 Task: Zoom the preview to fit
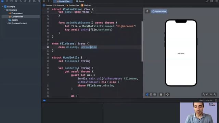(x=211, y=95)
